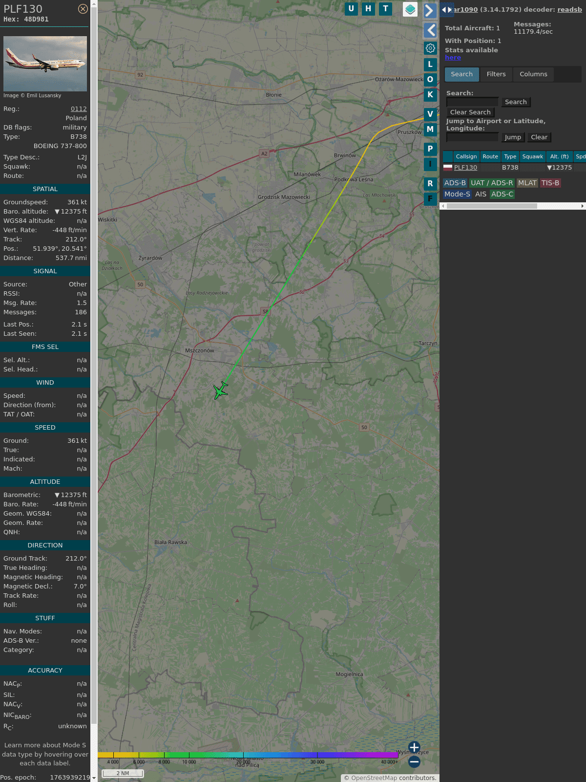Click the table horizontal scrollbar

click(x=492, y=206)
